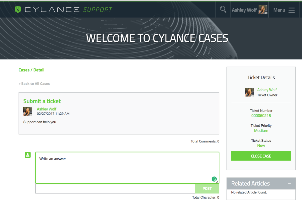Click the text "Support can help you"
This screenshot has width=302, height=207.
point(40,122)
